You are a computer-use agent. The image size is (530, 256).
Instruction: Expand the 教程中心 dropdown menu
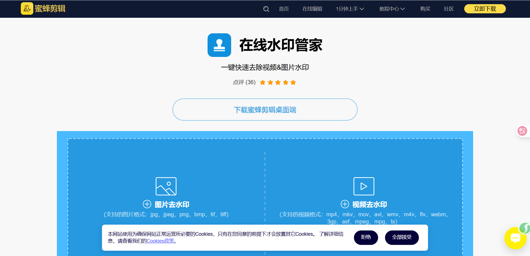(x=392, y=9)
